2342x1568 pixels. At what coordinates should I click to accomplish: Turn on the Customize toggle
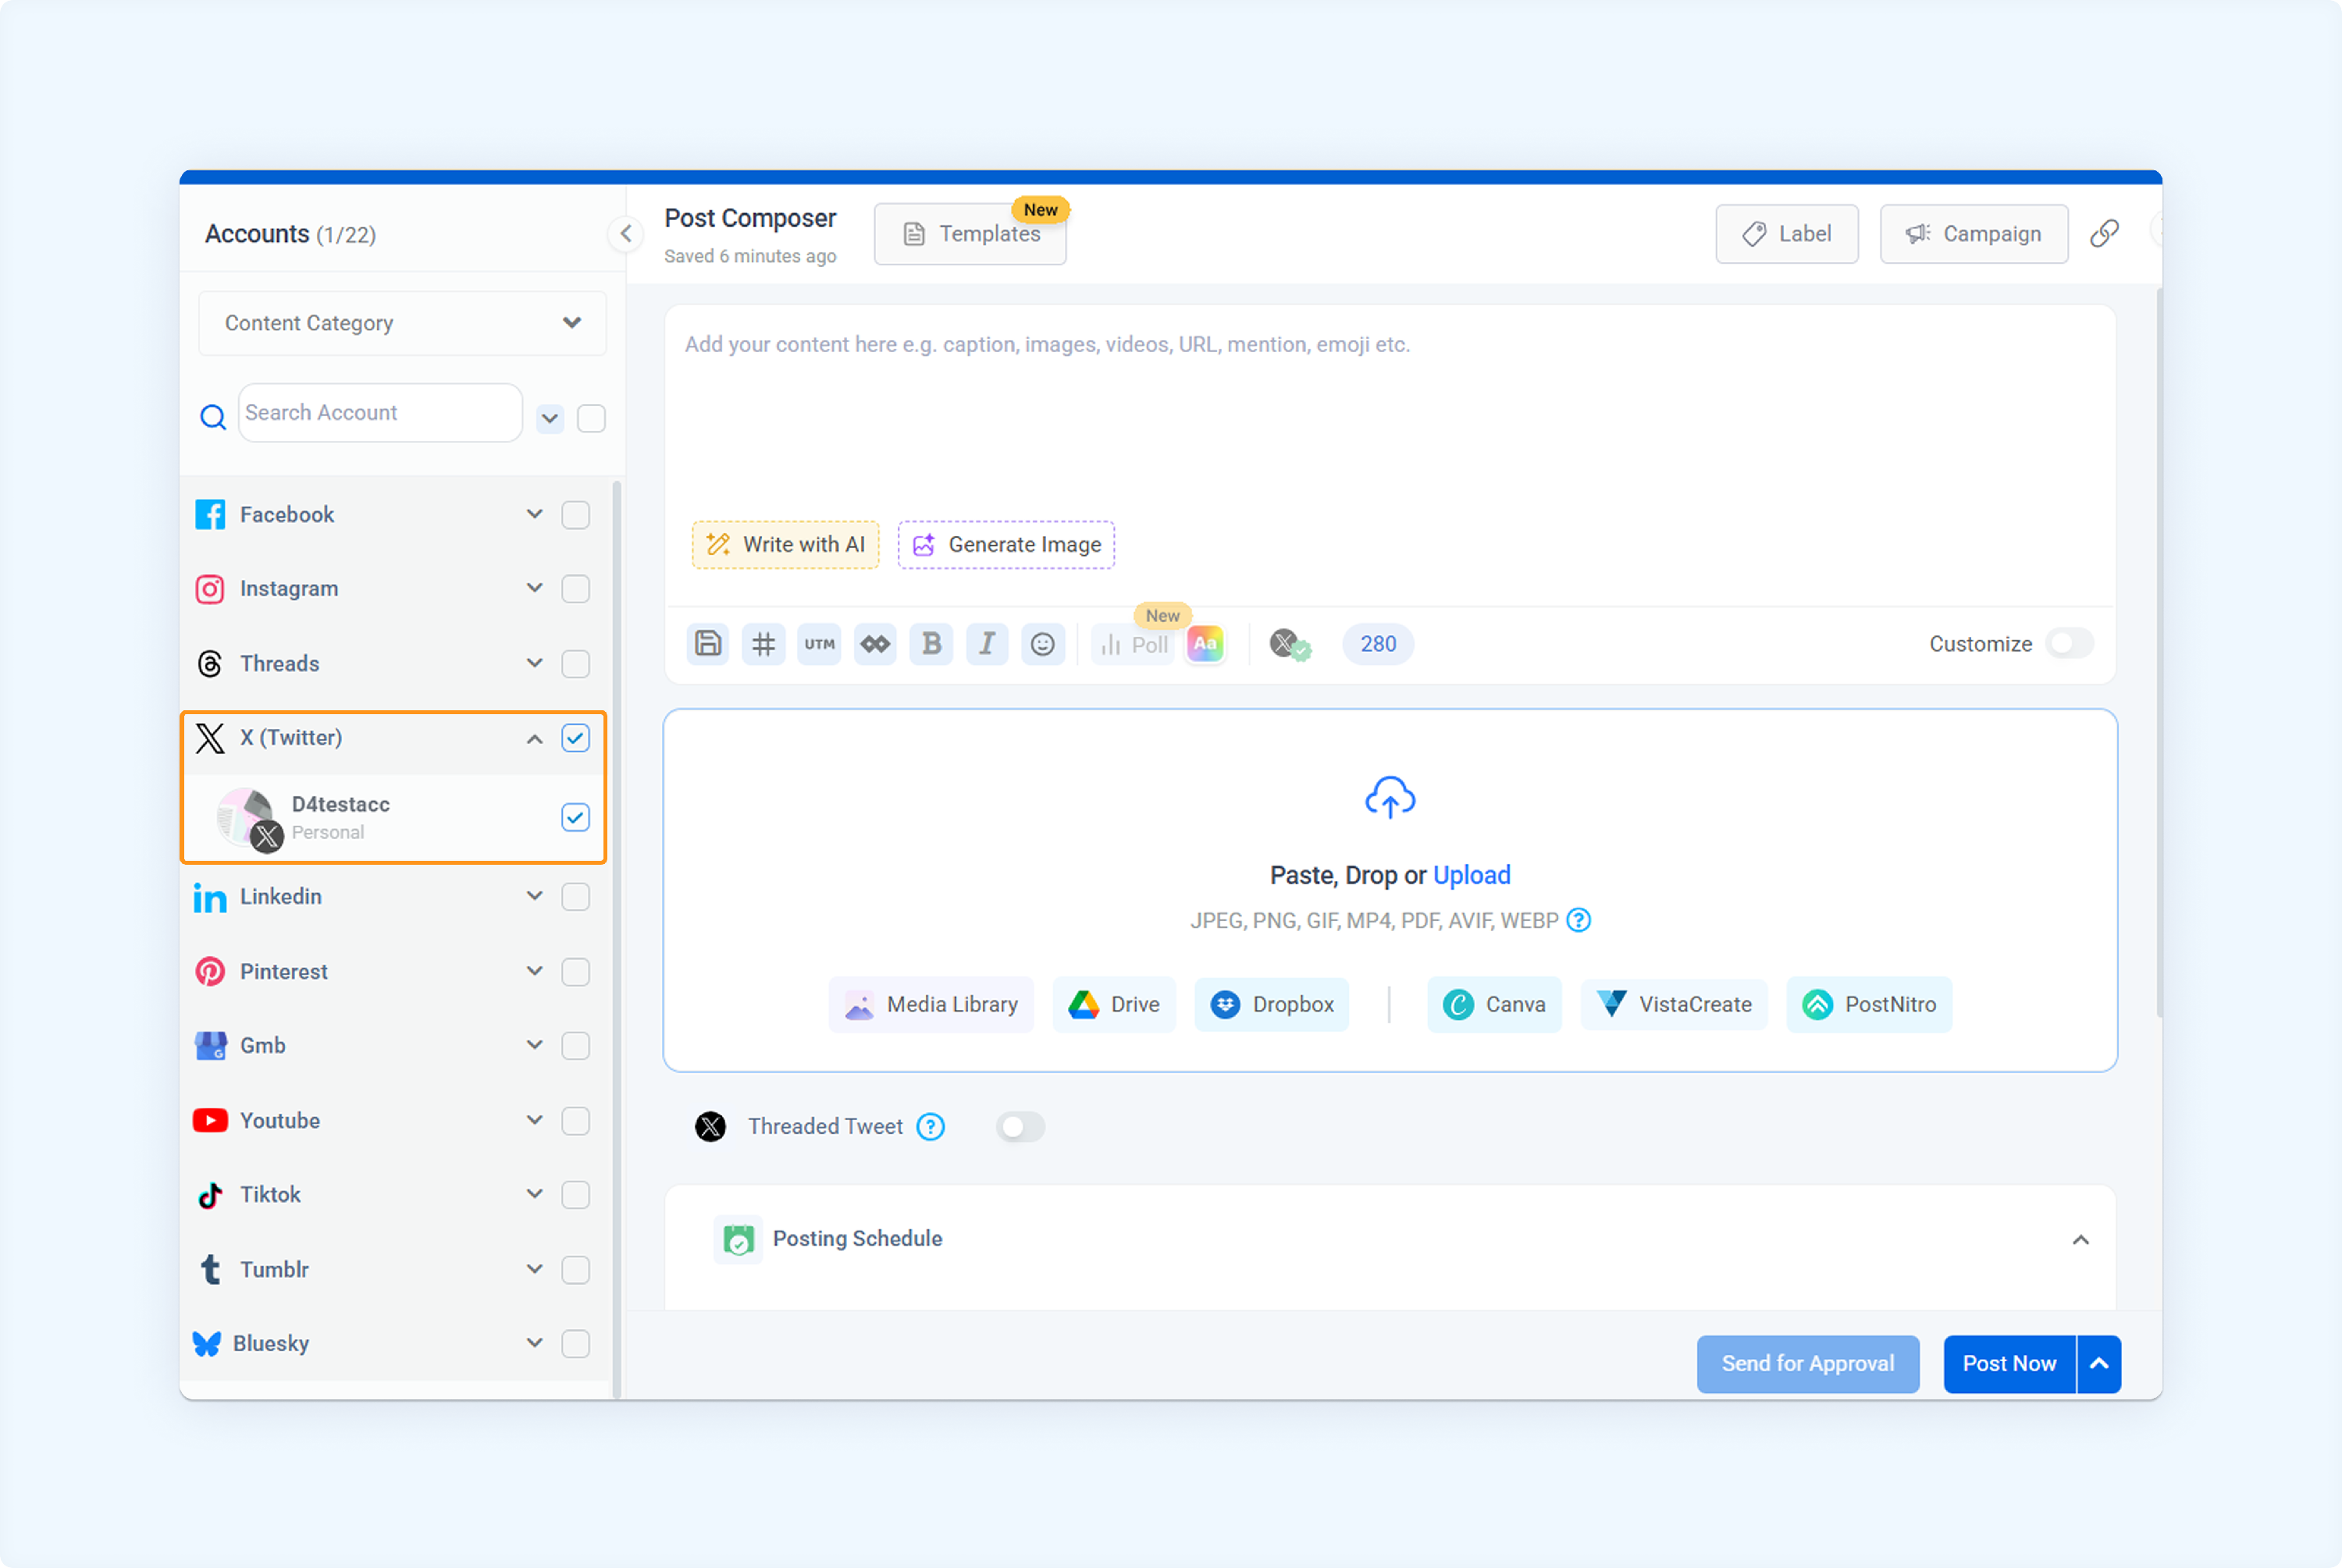[x=2069, y=644]
